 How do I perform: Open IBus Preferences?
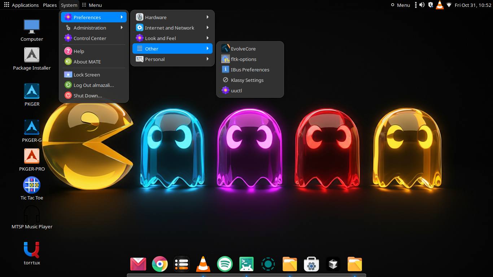point(250,70)
